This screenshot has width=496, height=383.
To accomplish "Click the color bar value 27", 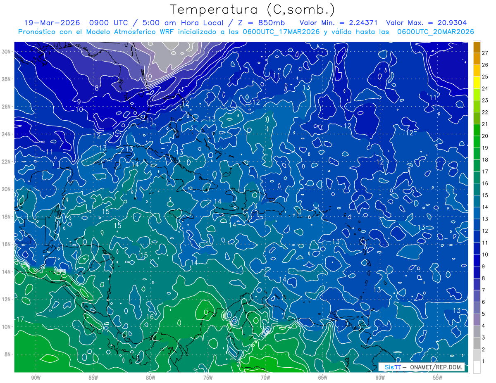I will pyautogui.click(x=485, y=53).
